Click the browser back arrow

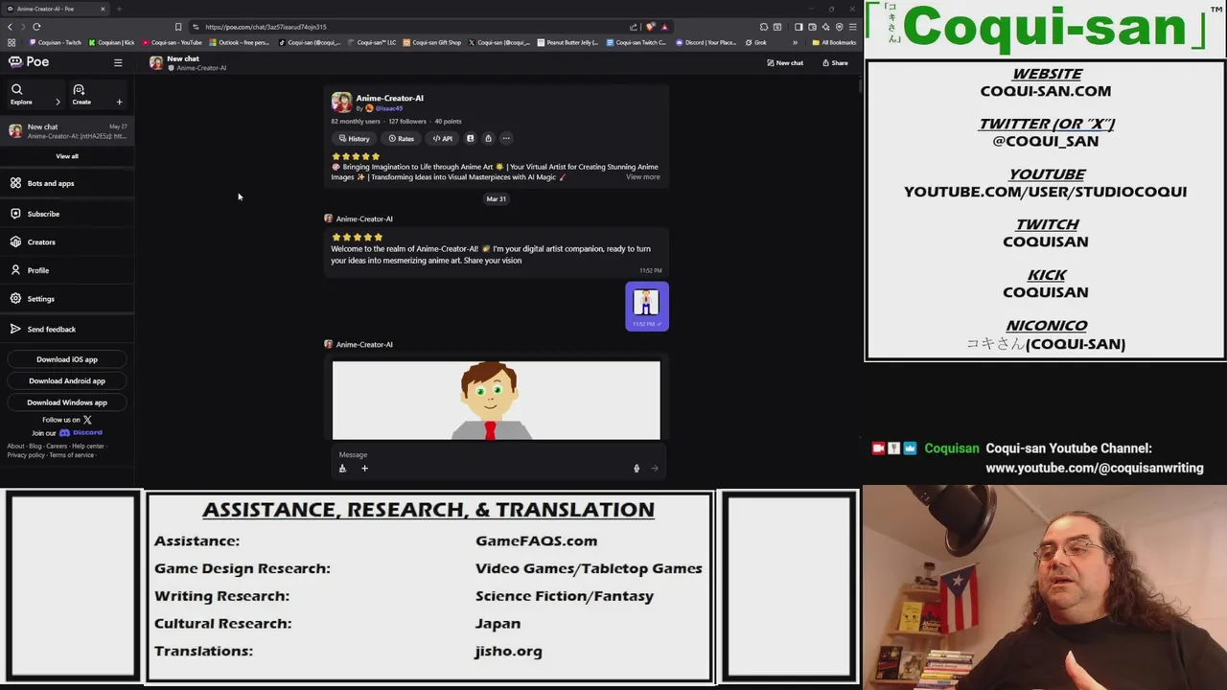tap(11, 27)
